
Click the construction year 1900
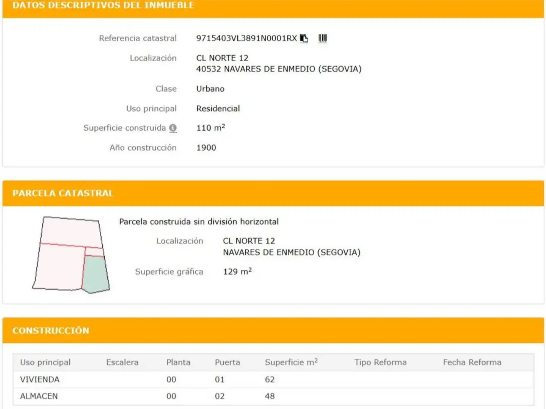206,148
